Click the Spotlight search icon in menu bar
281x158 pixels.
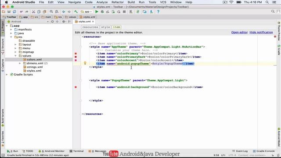tap(267, 2)
